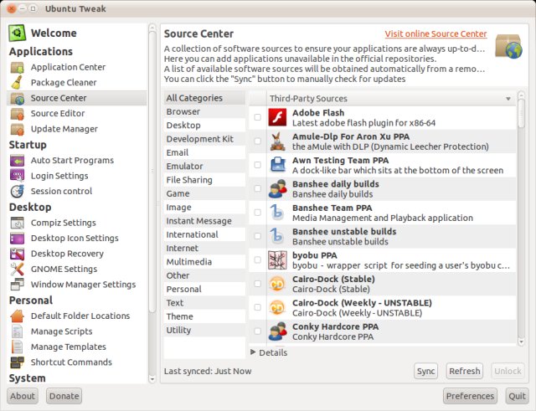Toggle the Cairo-Dock (Weekly - UNSTABLE) checkbox
Image resolution: width=536 pixels, height=411 pixels.
[257, 307]
